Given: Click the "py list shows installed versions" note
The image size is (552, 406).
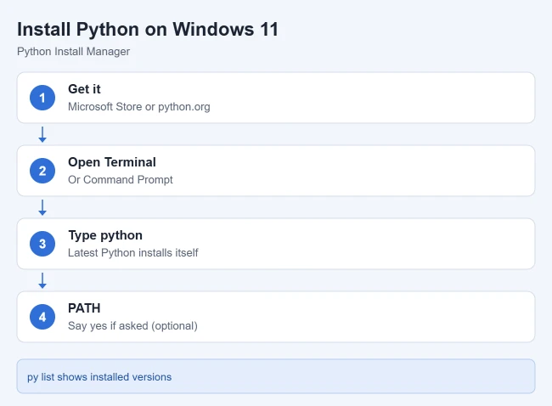Looking at the screenshot, I should pyautogui.click(x=276, y=376).
